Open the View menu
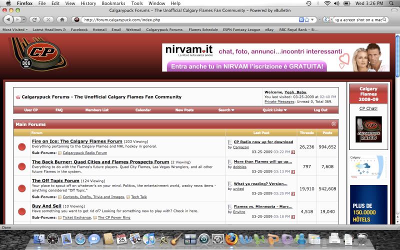The height and width of the screenshot is (250, 400). coord(70,3)
